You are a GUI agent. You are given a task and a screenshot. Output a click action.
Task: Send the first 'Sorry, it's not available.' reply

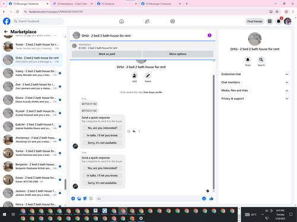tap(102, 143)
